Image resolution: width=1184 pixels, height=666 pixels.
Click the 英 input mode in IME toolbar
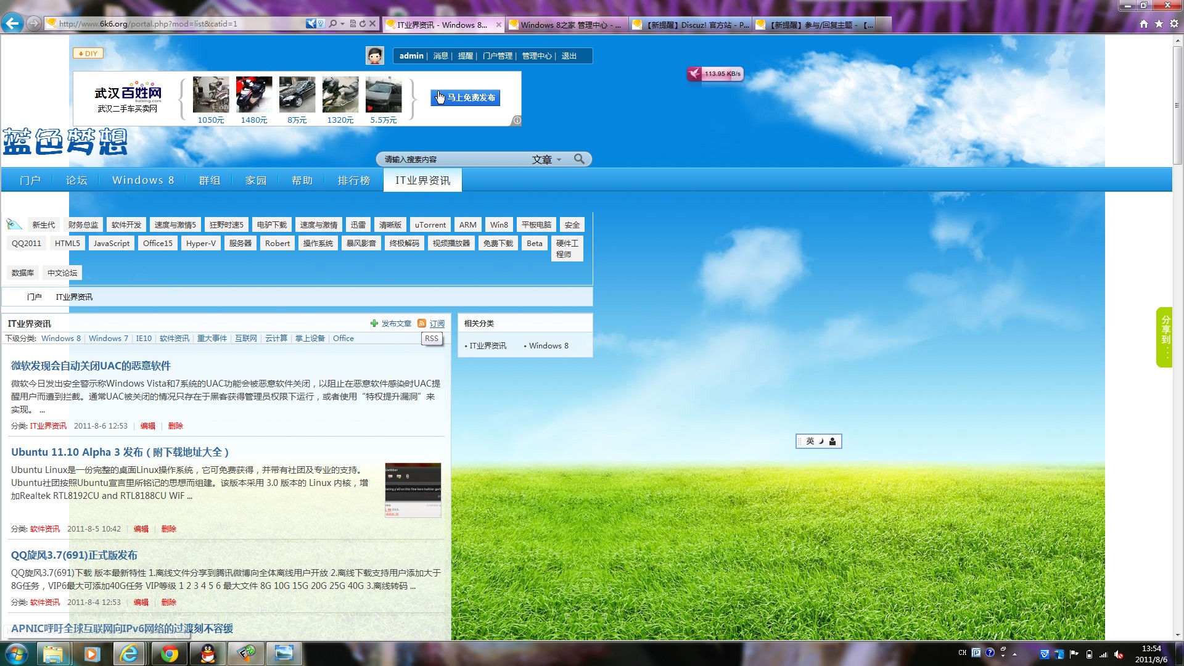pyautogui.click(x=810, y=441)
